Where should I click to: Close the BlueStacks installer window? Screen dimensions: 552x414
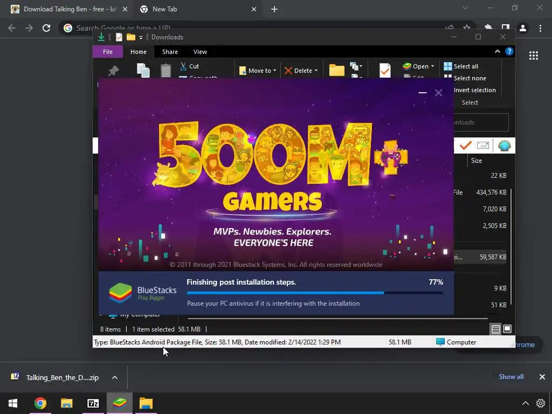pyautogui.click(x=438, y=93)
